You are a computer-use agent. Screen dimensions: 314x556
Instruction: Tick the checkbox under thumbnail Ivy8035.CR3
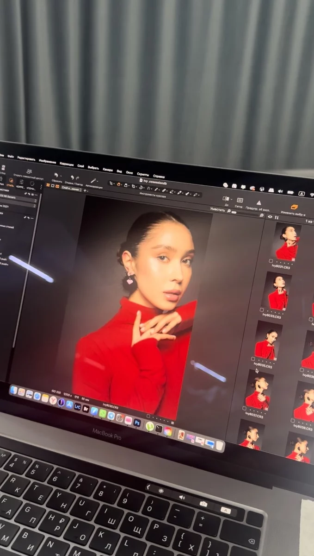252,359
